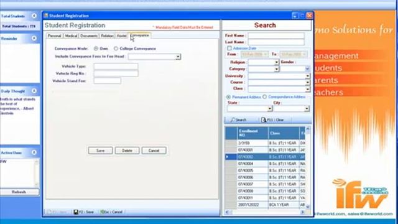
Task: Click the results grid horizontal scrollbar left arrow
Action: pyautogui.click(x=227, y=212)
